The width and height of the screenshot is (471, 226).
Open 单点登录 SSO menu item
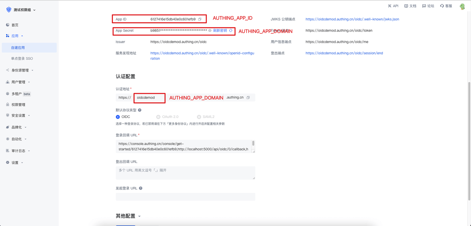[22, 59]
